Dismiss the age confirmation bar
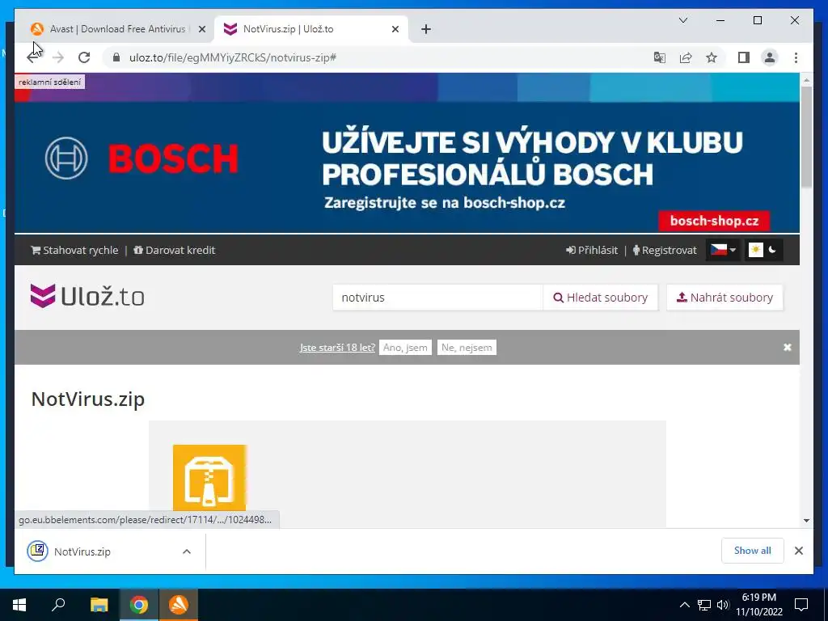828x621 pixels. (x=788, y=347)
